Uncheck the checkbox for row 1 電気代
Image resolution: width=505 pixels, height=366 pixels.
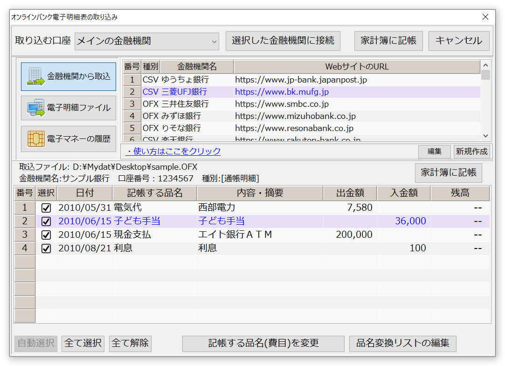click(x=46, y=208)
